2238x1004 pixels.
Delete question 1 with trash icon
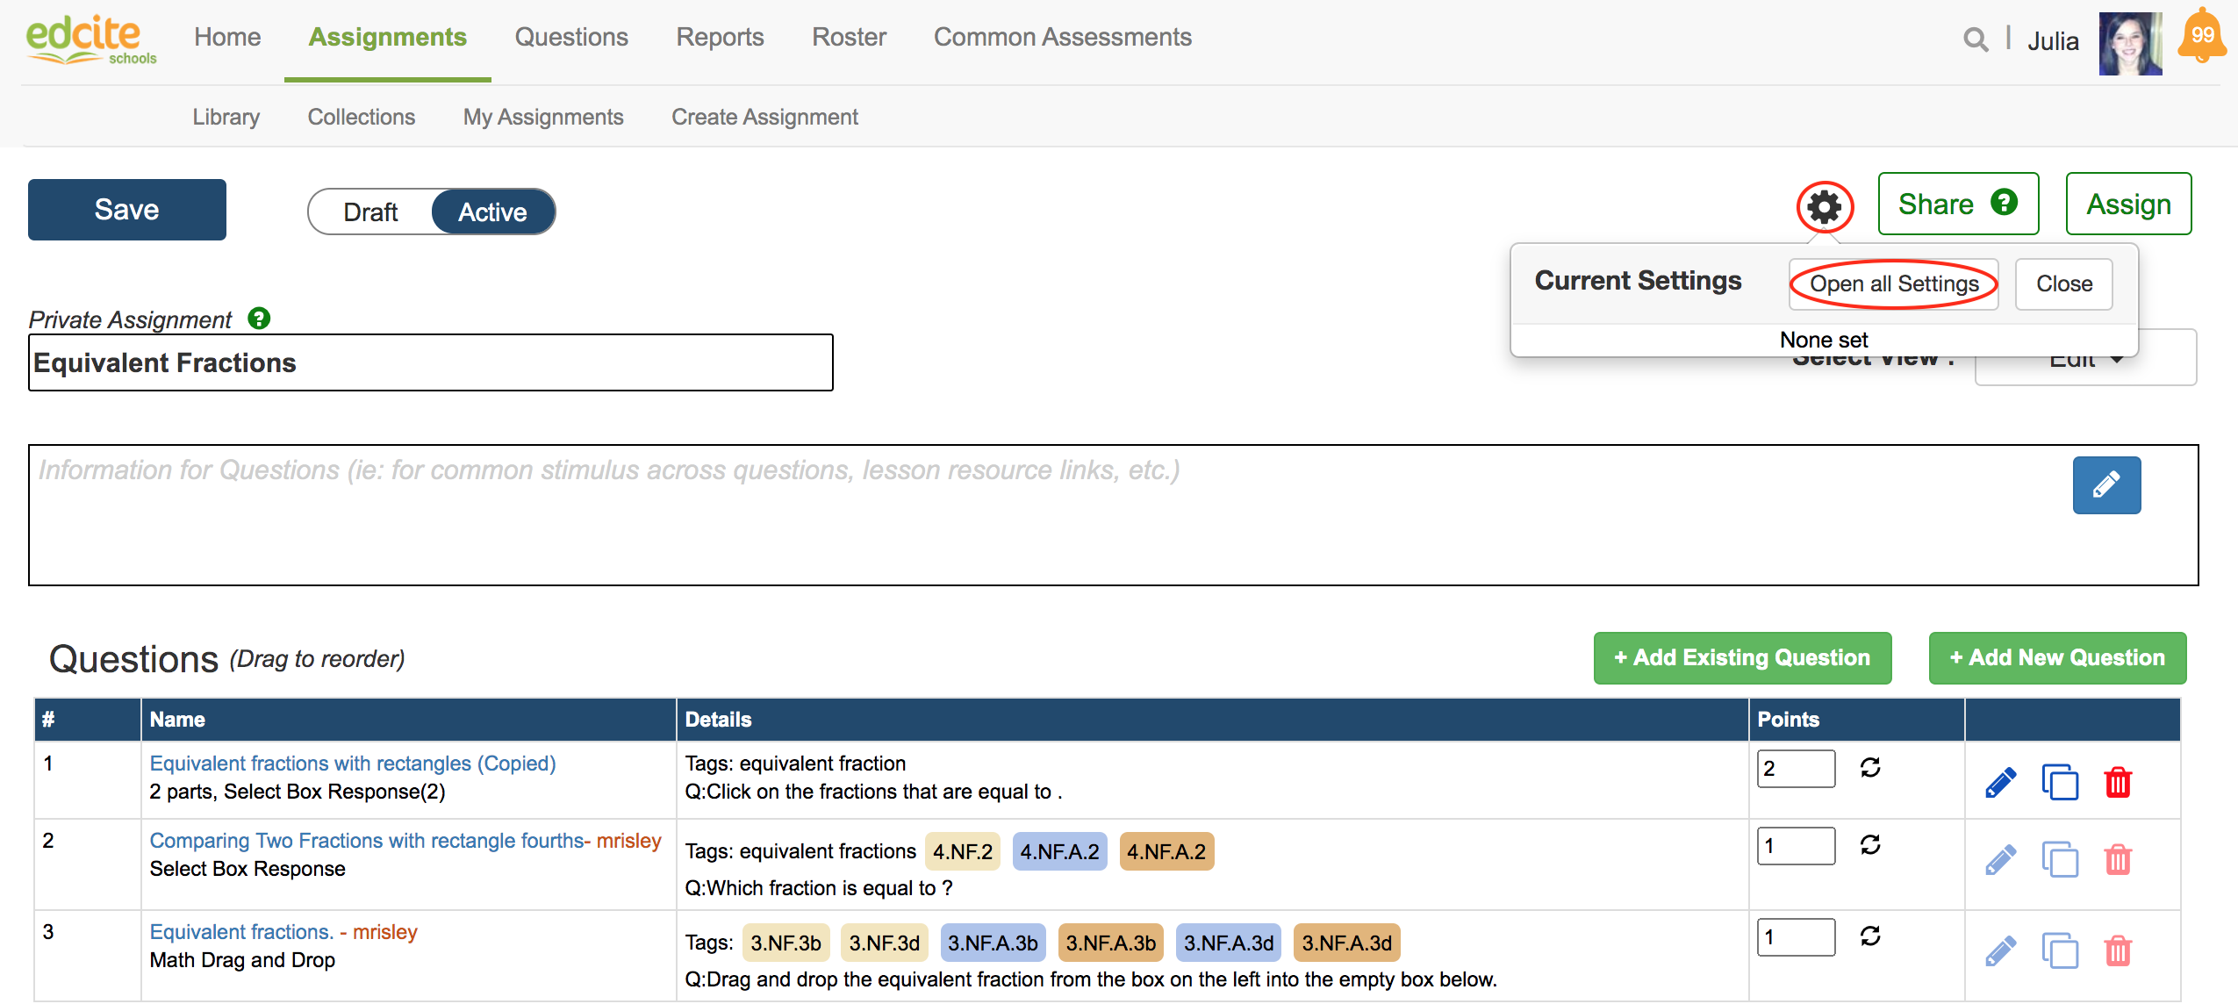[x=2118, y=782]
